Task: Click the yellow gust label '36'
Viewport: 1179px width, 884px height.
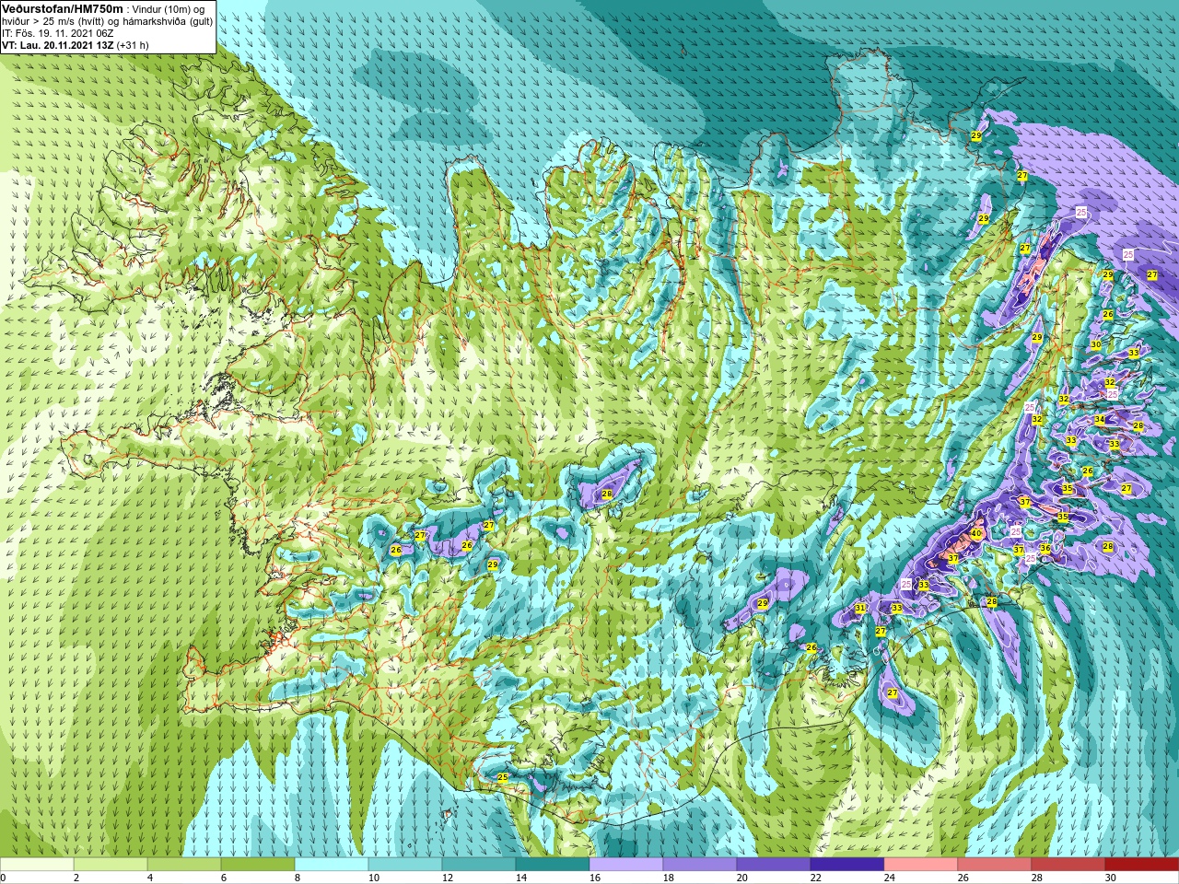Action: (x=1045, y=549)
